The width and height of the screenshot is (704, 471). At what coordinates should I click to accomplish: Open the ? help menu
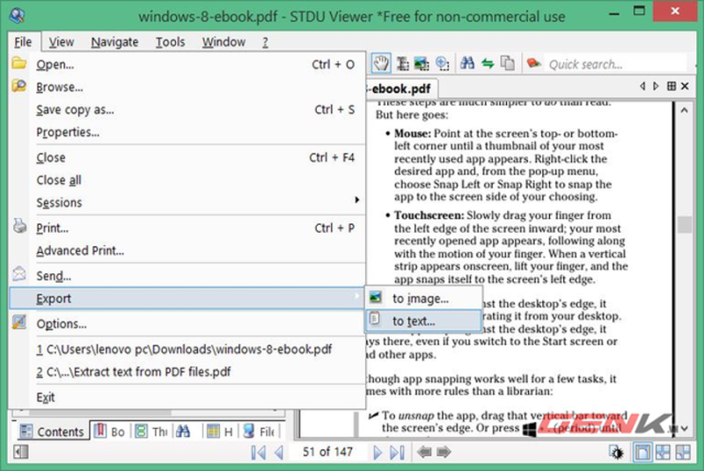266,41
